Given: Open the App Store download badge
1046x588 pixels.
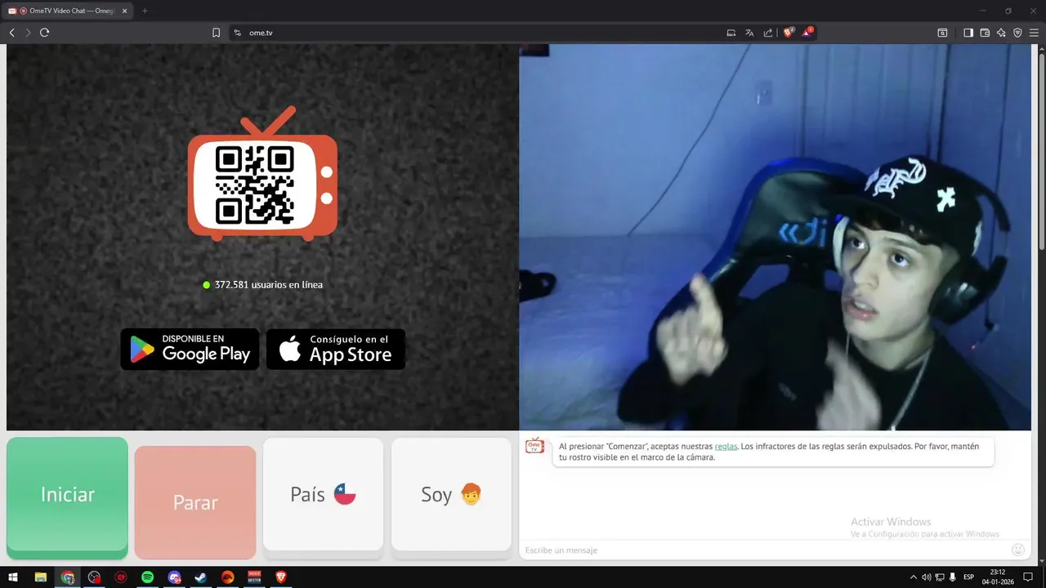Looking at the screenshot, I should coord(336,349).
